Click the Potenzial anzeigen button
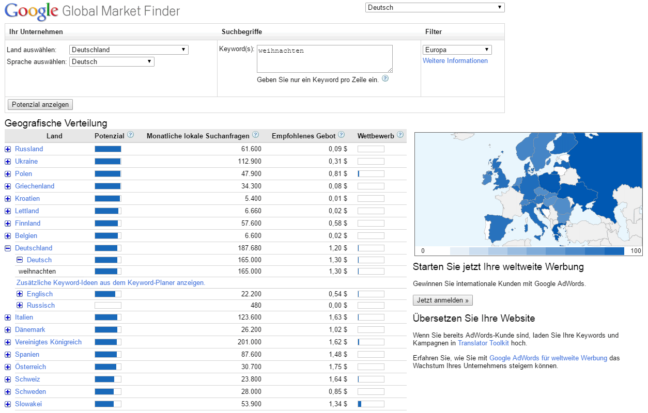 pos(40,104)
